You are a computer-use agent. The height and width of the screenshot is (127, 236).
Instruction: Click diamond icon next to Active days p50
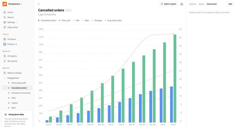[x=9, y=83]
